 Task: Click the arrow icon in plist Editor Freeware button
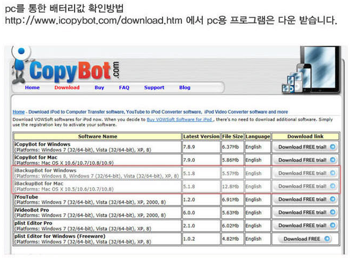pos(327,239)
